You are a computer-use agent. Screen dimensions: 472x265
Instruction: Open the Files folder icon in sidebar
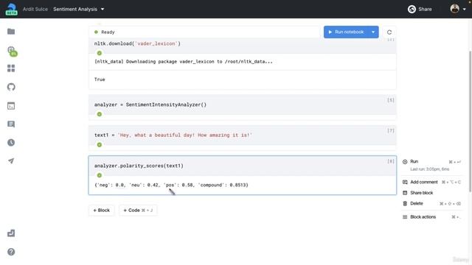(x=11, y=32)
